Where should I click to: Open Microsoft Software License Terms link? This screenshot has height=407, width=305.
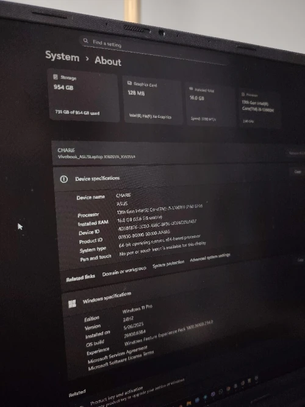[x=121, y=361]
